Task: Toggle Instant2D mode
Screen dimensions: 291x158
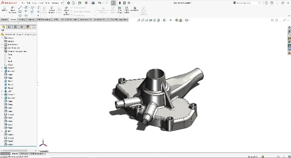Action: click(x=135, y=9)
